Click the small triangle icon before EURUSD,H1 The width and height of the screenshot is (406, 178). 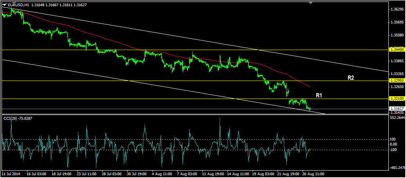tap(5, 4)
